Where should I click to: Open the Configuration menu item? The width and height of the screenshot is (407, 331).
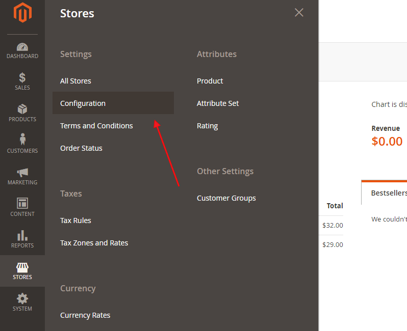coord(113,103)
